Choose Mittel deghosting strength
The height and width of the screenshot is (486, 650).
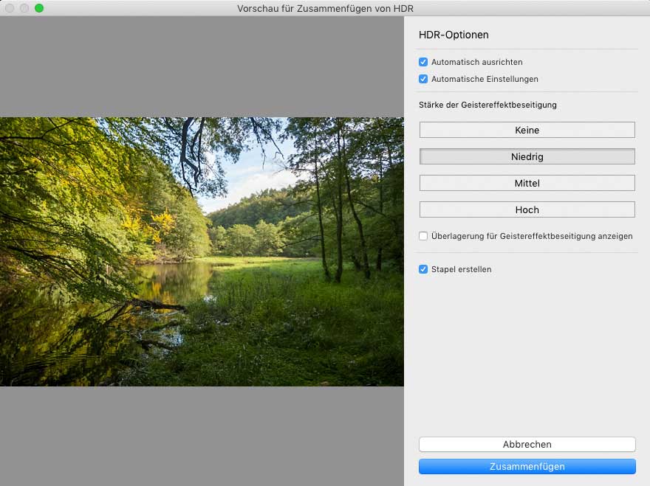click(527, 183)
